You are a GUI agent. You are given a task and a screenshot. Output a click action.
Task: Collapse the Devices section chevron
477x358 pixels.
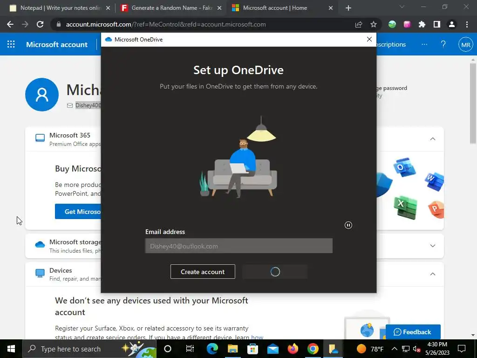(433, 274)
